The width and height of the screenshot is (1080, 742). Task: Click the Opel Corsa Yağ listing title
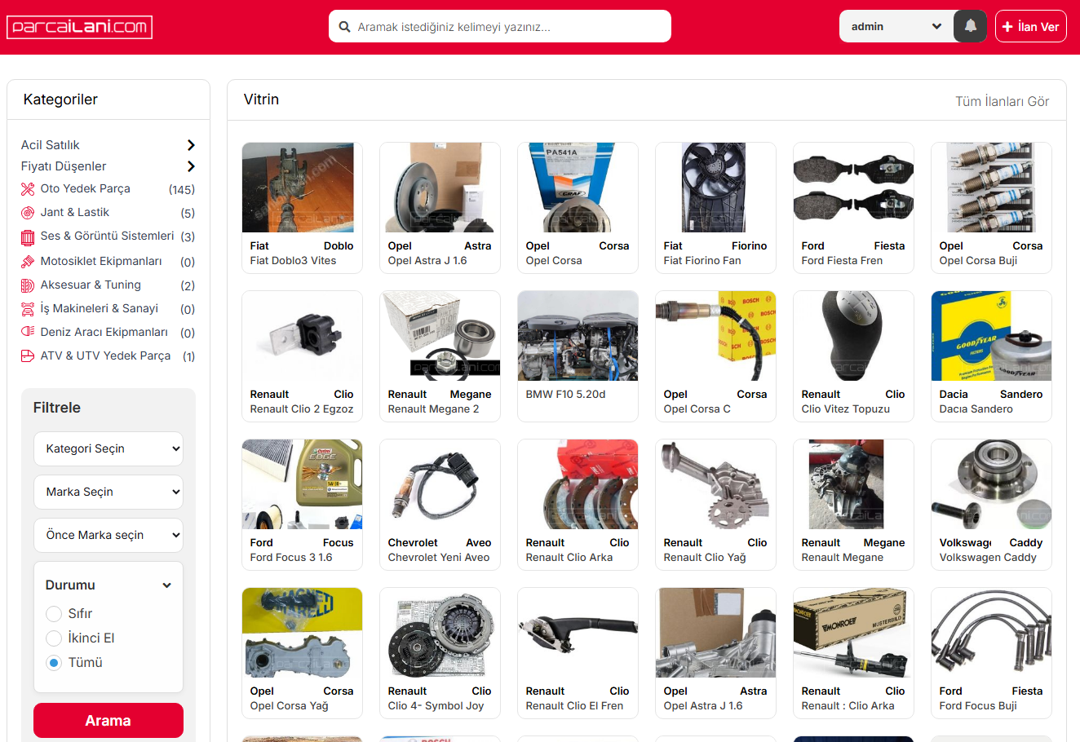pos(290,706)
